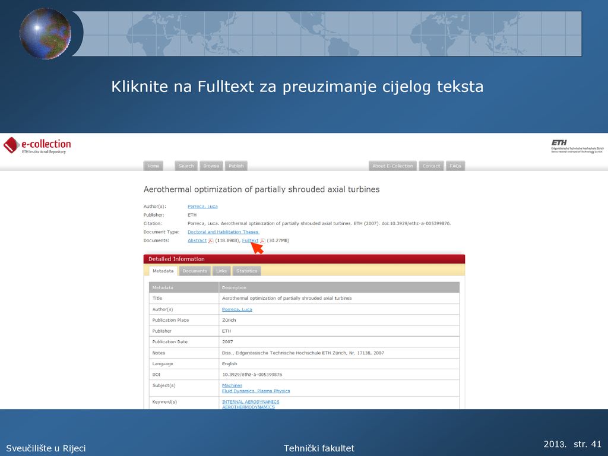Switch to the Documents tab
Screen dimensions: 608x456
[195, 271]
